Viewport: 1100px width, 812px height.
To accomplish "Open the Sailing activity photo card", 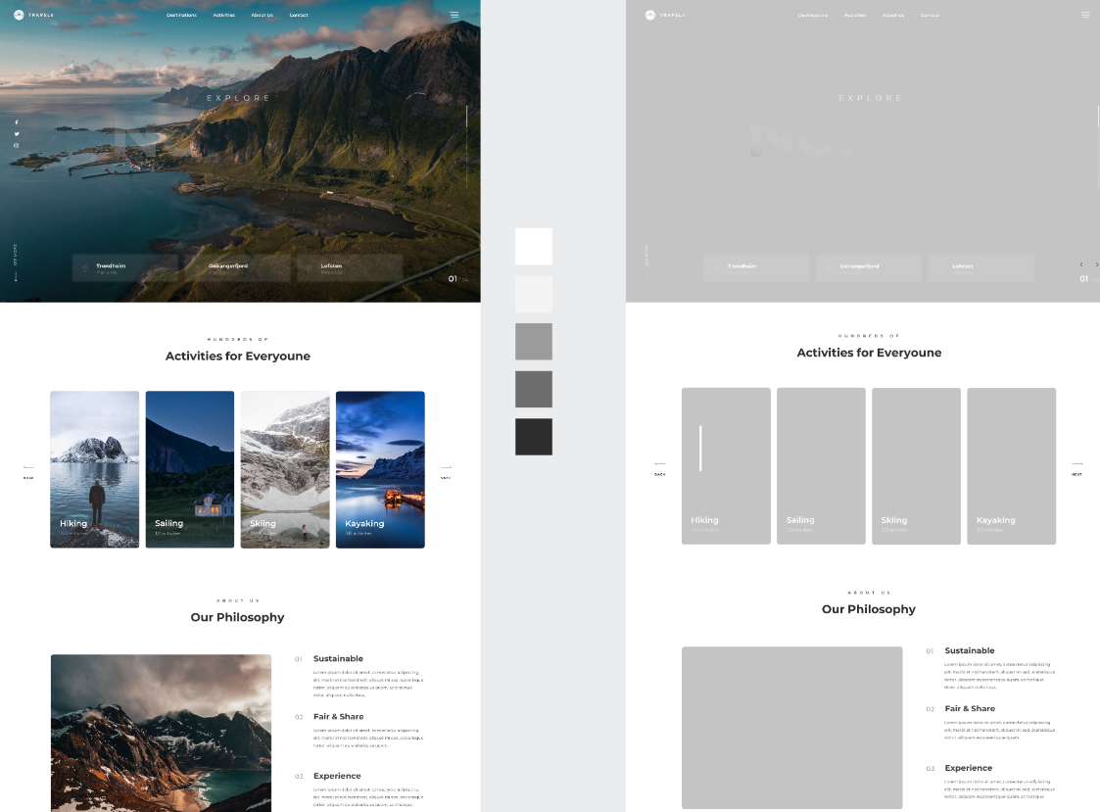I will pyautogui.click(x=190, y=469).
